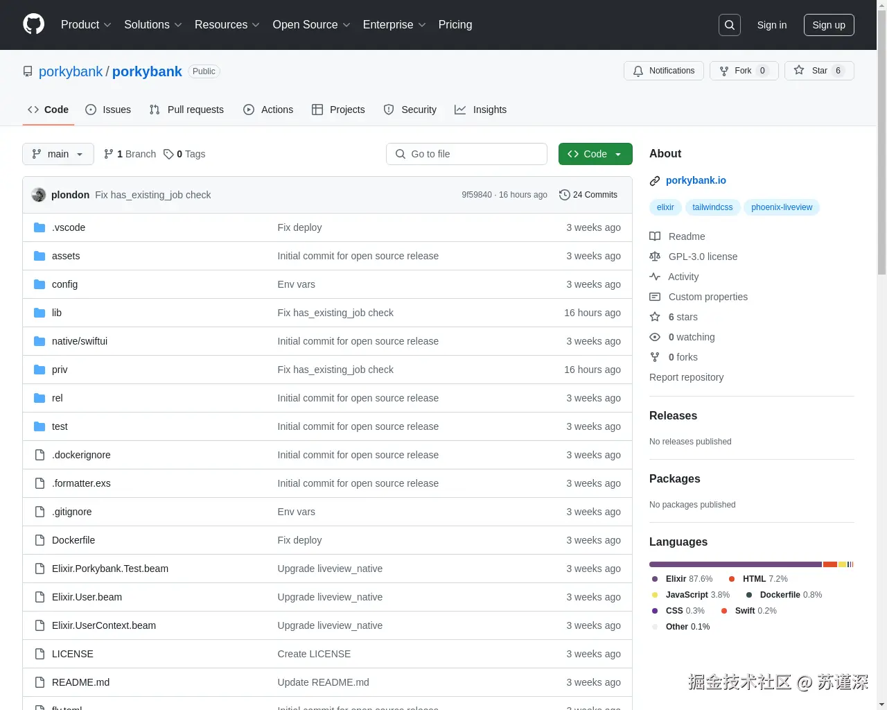Open the main branch selector dropdown

point(58,154)
